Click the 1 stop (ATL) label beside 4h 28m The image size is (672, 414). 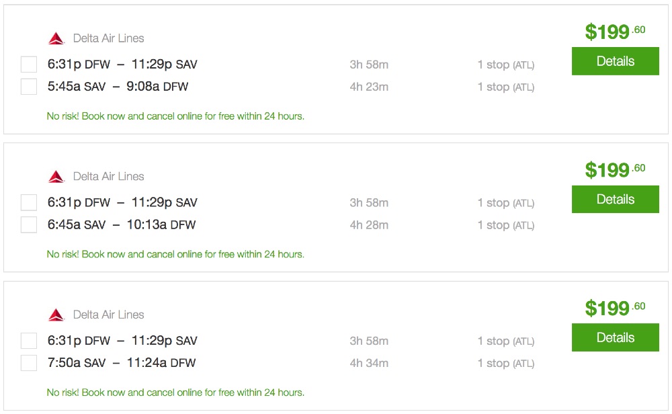click(505, 225)
